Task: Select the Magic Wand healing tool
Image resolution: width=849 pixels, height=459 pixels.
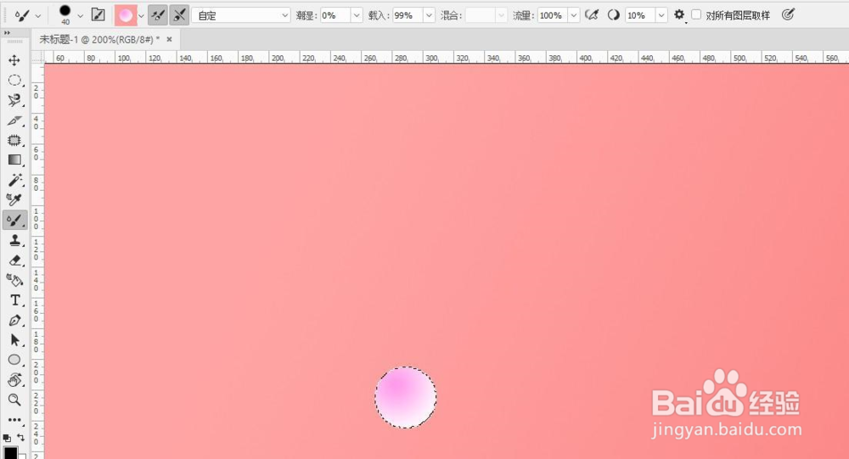Action: coord(14,180)
